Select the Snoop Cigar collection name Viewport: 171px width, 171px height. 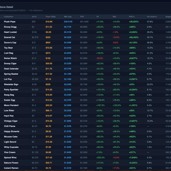point(10,63)
